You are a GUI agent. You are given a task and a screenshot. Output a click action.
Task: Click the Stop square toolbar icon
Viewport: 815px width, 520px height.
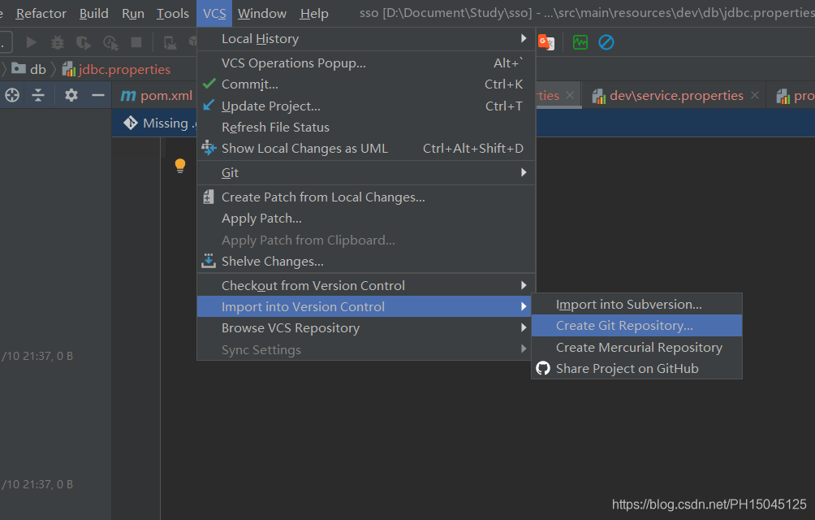(x=136, y=42)
